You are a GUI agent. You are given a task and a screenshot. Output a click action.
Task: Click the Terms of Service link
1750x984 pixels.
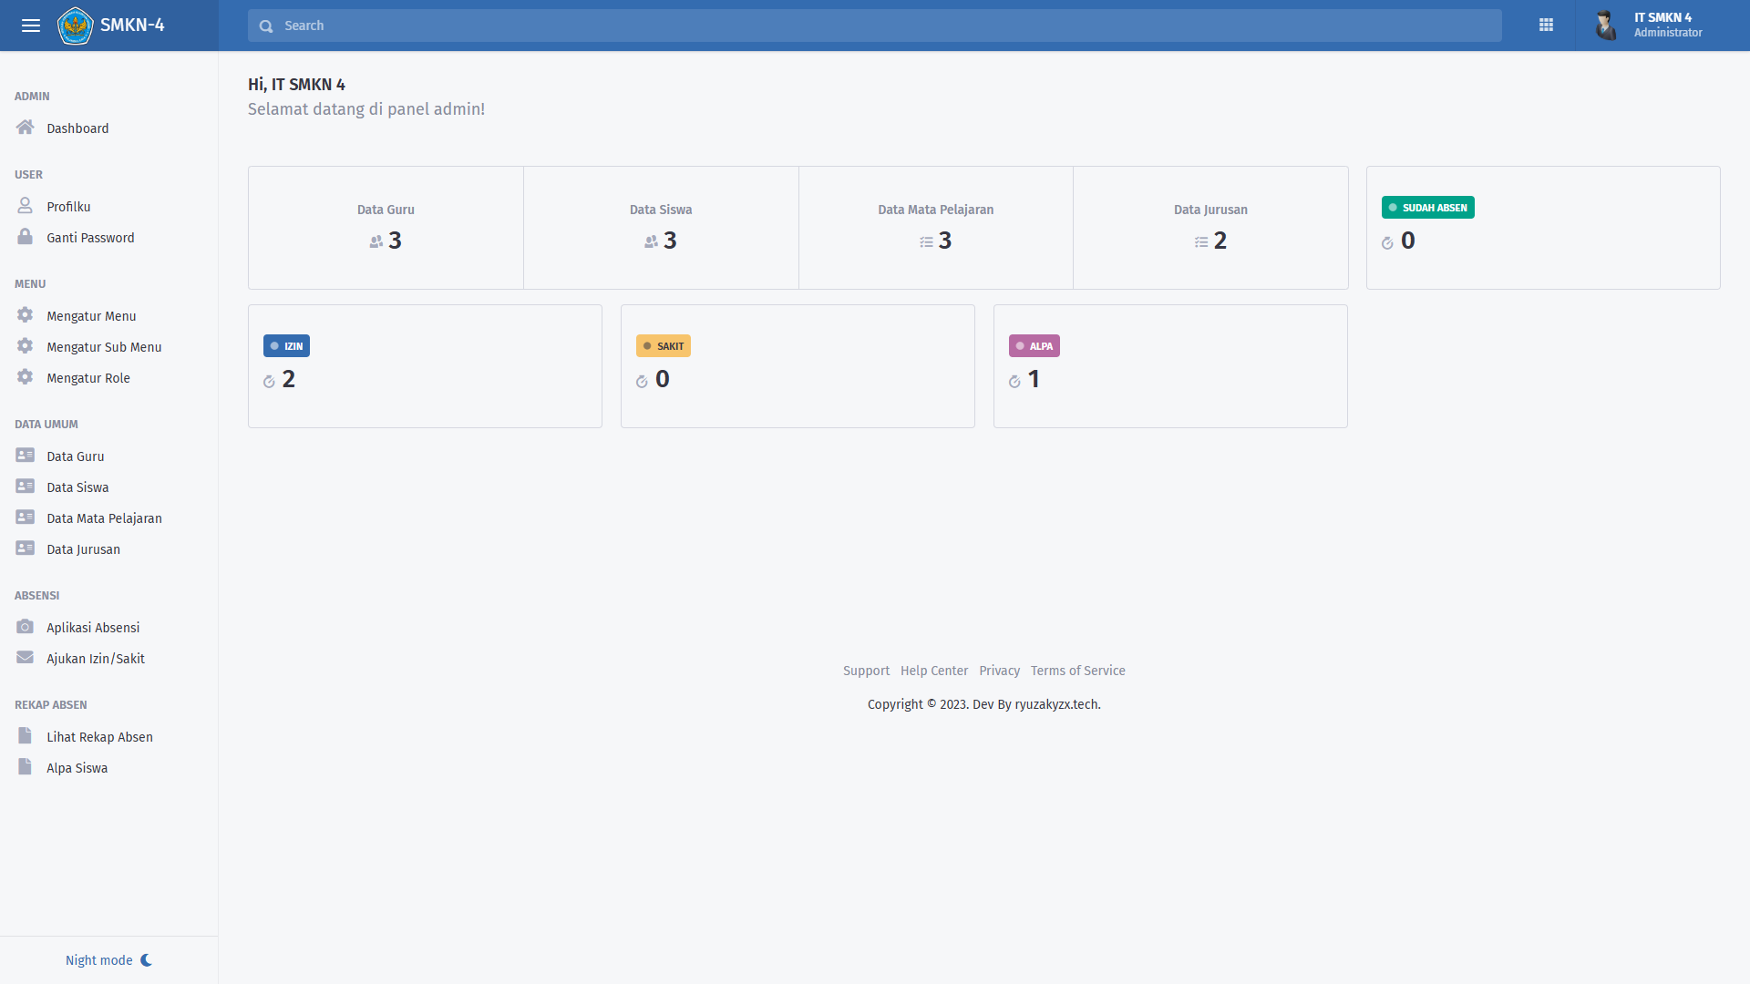coord(1077,671)
